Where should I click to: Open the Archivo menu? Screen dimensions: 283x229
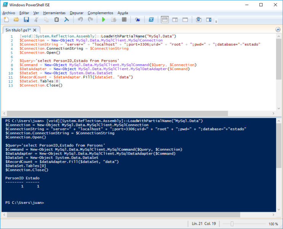tap(9, 13)
